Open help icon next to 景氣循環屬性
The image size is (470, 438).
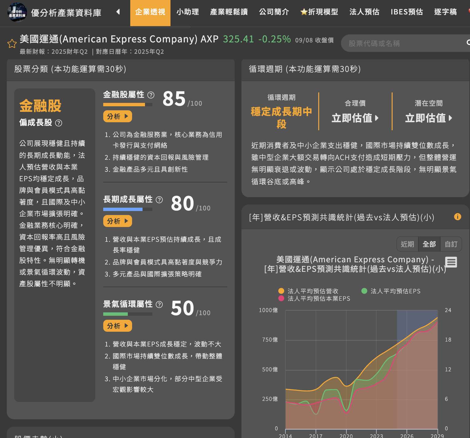pyautogui.click(x=159, y=304)
